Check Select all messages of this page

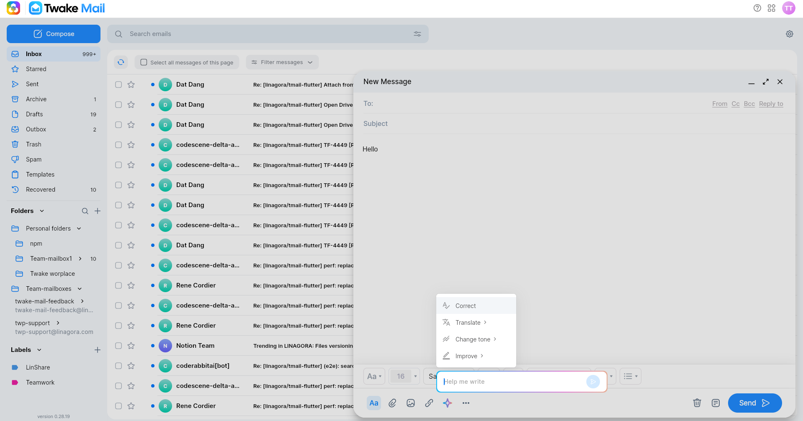[144, 62]
